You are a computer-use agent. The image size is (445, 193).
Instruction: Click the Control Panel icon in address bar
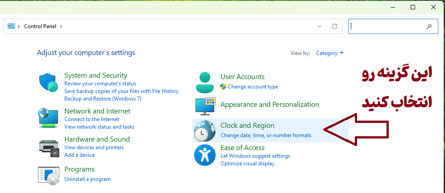click(11, 26)
